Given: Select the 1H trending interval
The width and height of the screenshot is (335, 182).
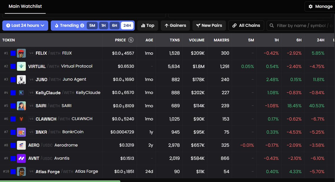Looking at the screenshot, I should point(103,26).
